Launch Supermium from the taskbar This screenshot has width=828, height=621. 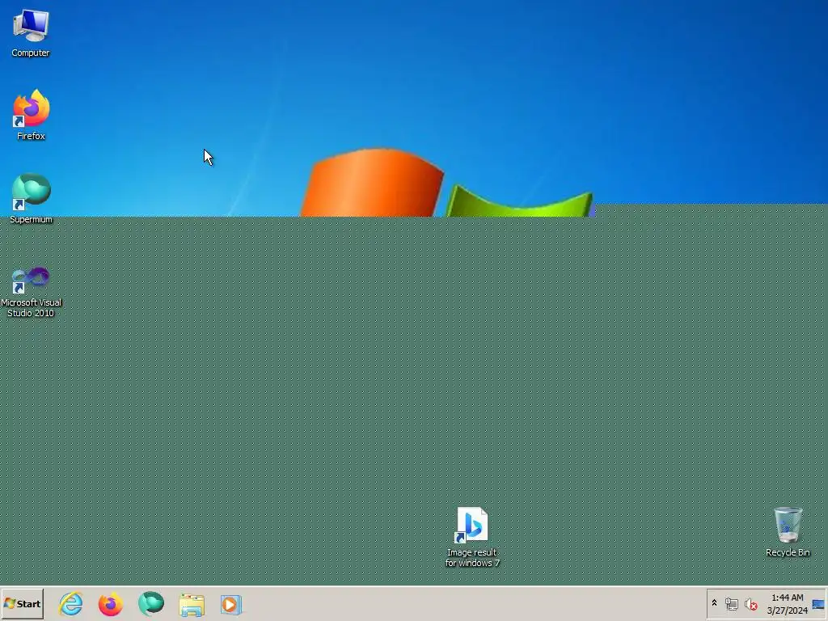[x=151, y=603]
